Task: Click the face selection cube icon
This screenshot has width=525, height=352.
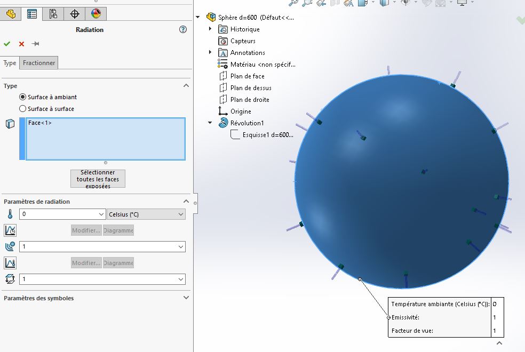Action: (x=10, y=124)
